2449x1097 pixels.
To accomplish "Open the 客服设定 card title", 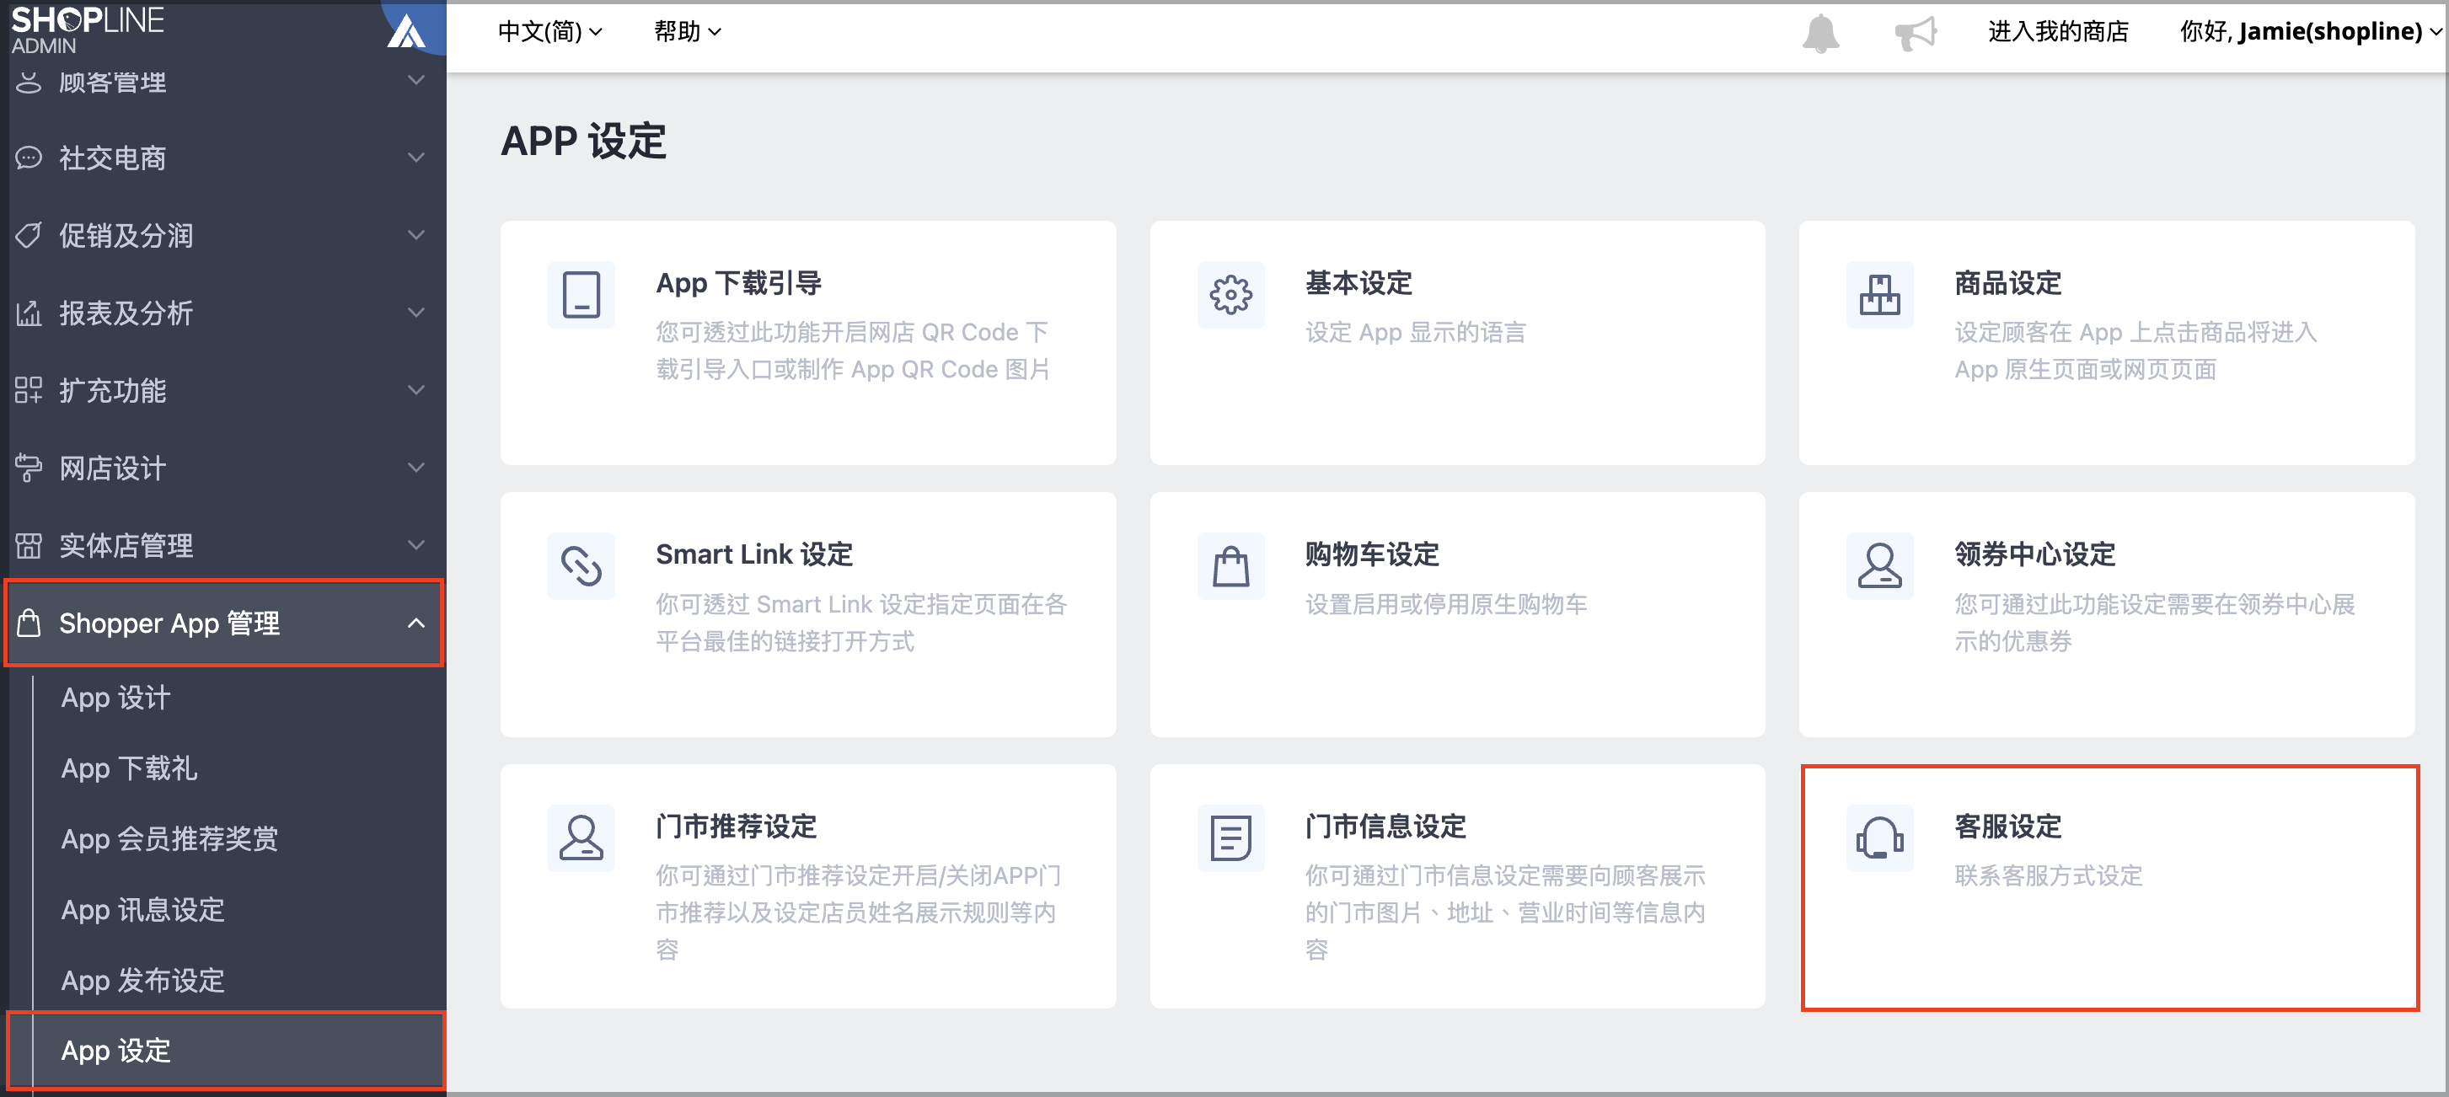I will tap(2008, 826).
